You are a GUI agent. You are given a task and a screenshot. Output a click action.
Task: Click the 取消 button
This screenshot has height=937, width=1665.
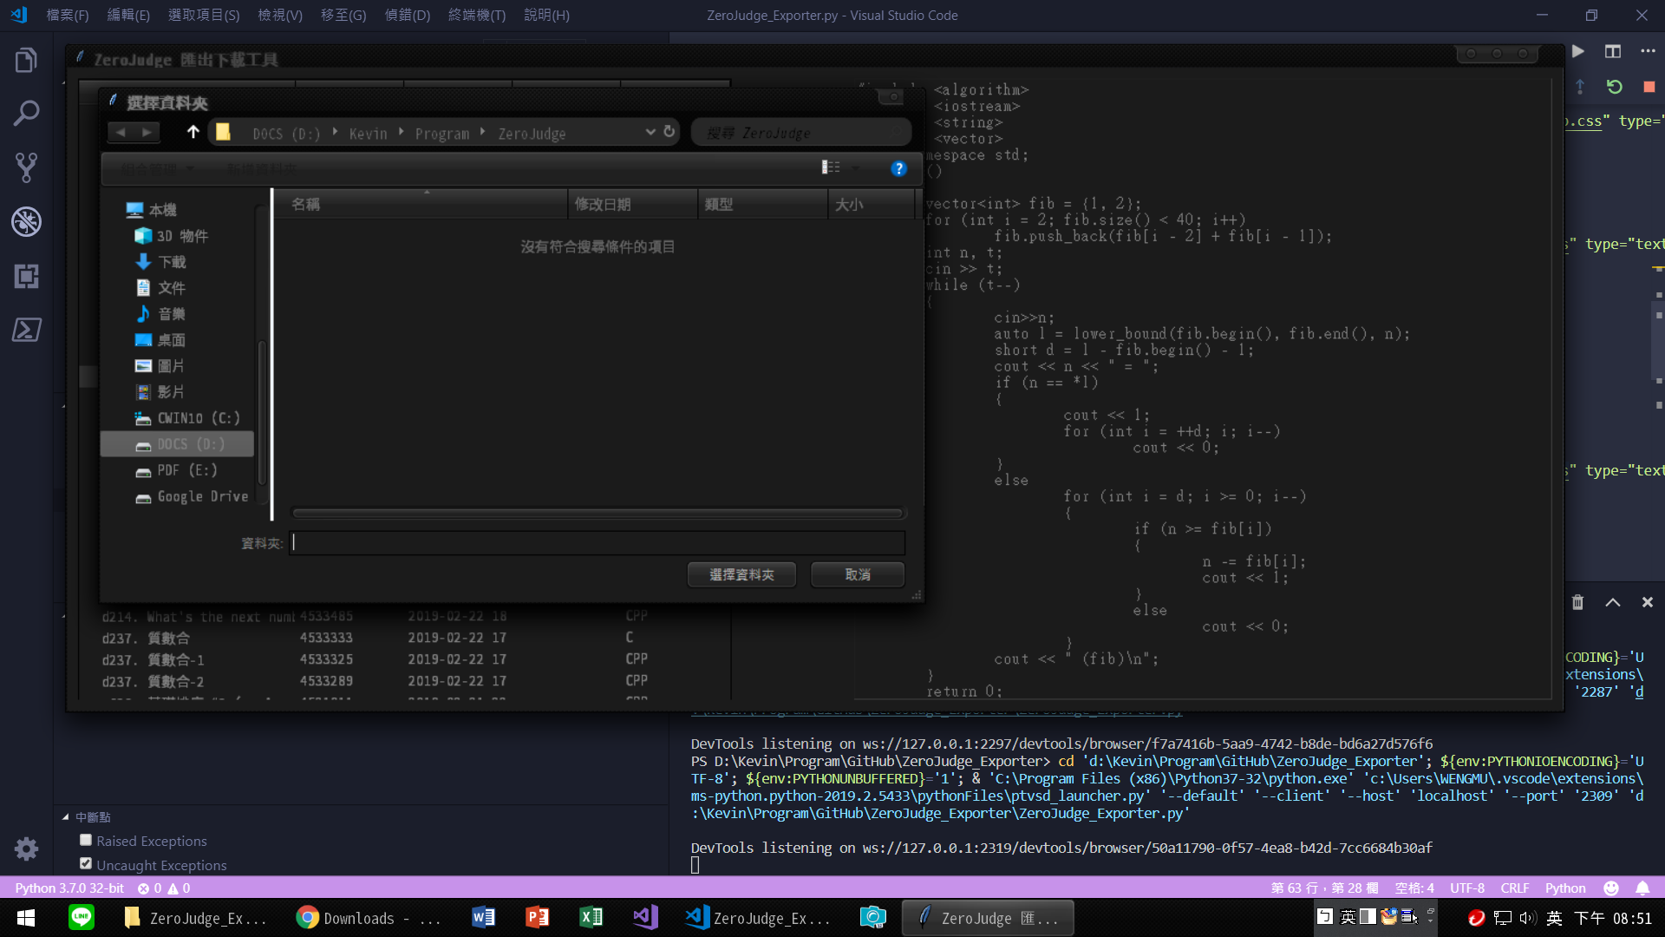click(x=857, y=574)
